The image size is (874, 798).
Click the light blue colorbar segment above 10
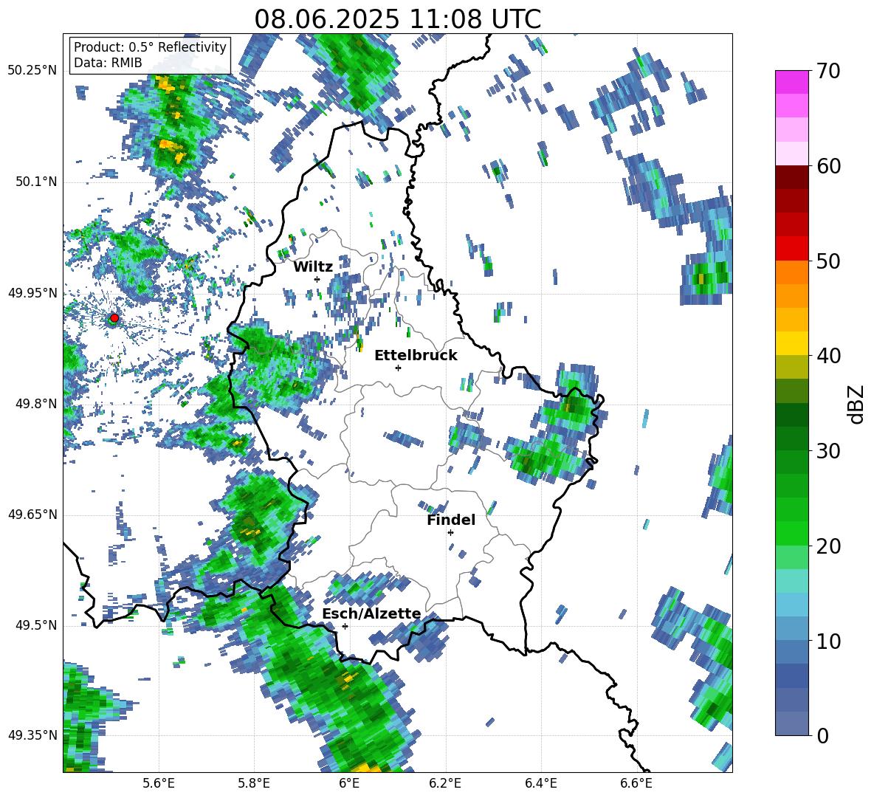(791, 629)
